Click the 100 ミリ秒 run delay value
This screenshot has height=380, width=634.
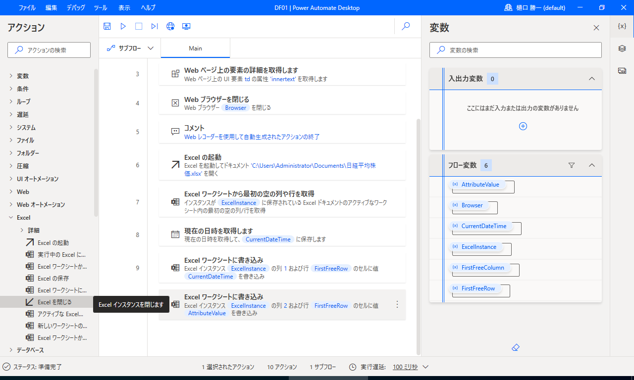(x=405, y=367)
